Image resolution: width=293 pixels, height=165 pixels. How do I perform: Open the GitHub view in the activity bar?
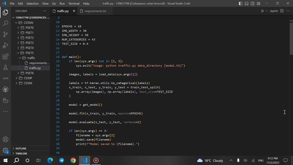pos(5,89)
